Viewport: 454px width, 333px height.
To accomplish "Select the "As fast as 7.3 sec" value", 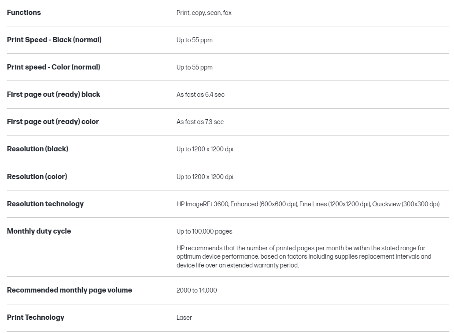I will point(200,122).
